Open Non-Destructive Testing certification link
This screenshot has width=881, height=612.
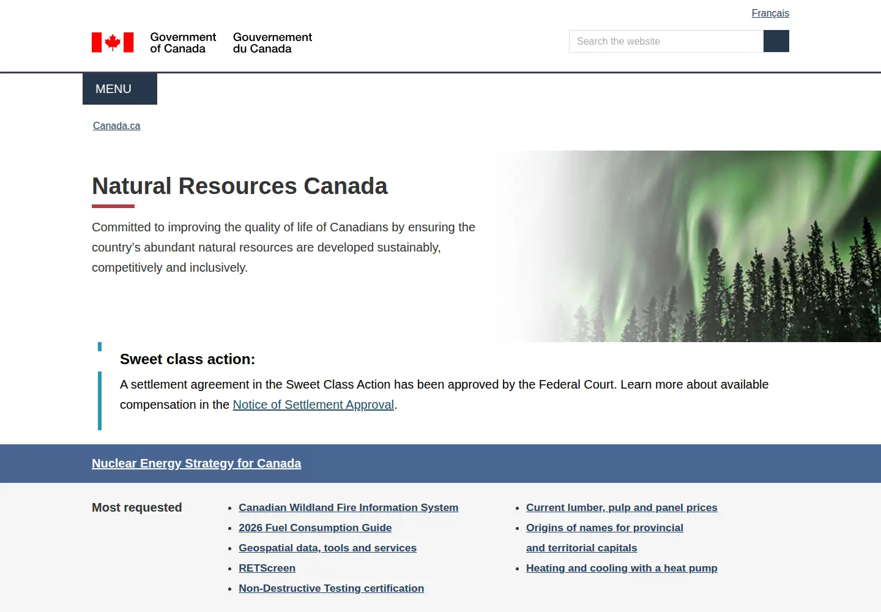[331, 588]
